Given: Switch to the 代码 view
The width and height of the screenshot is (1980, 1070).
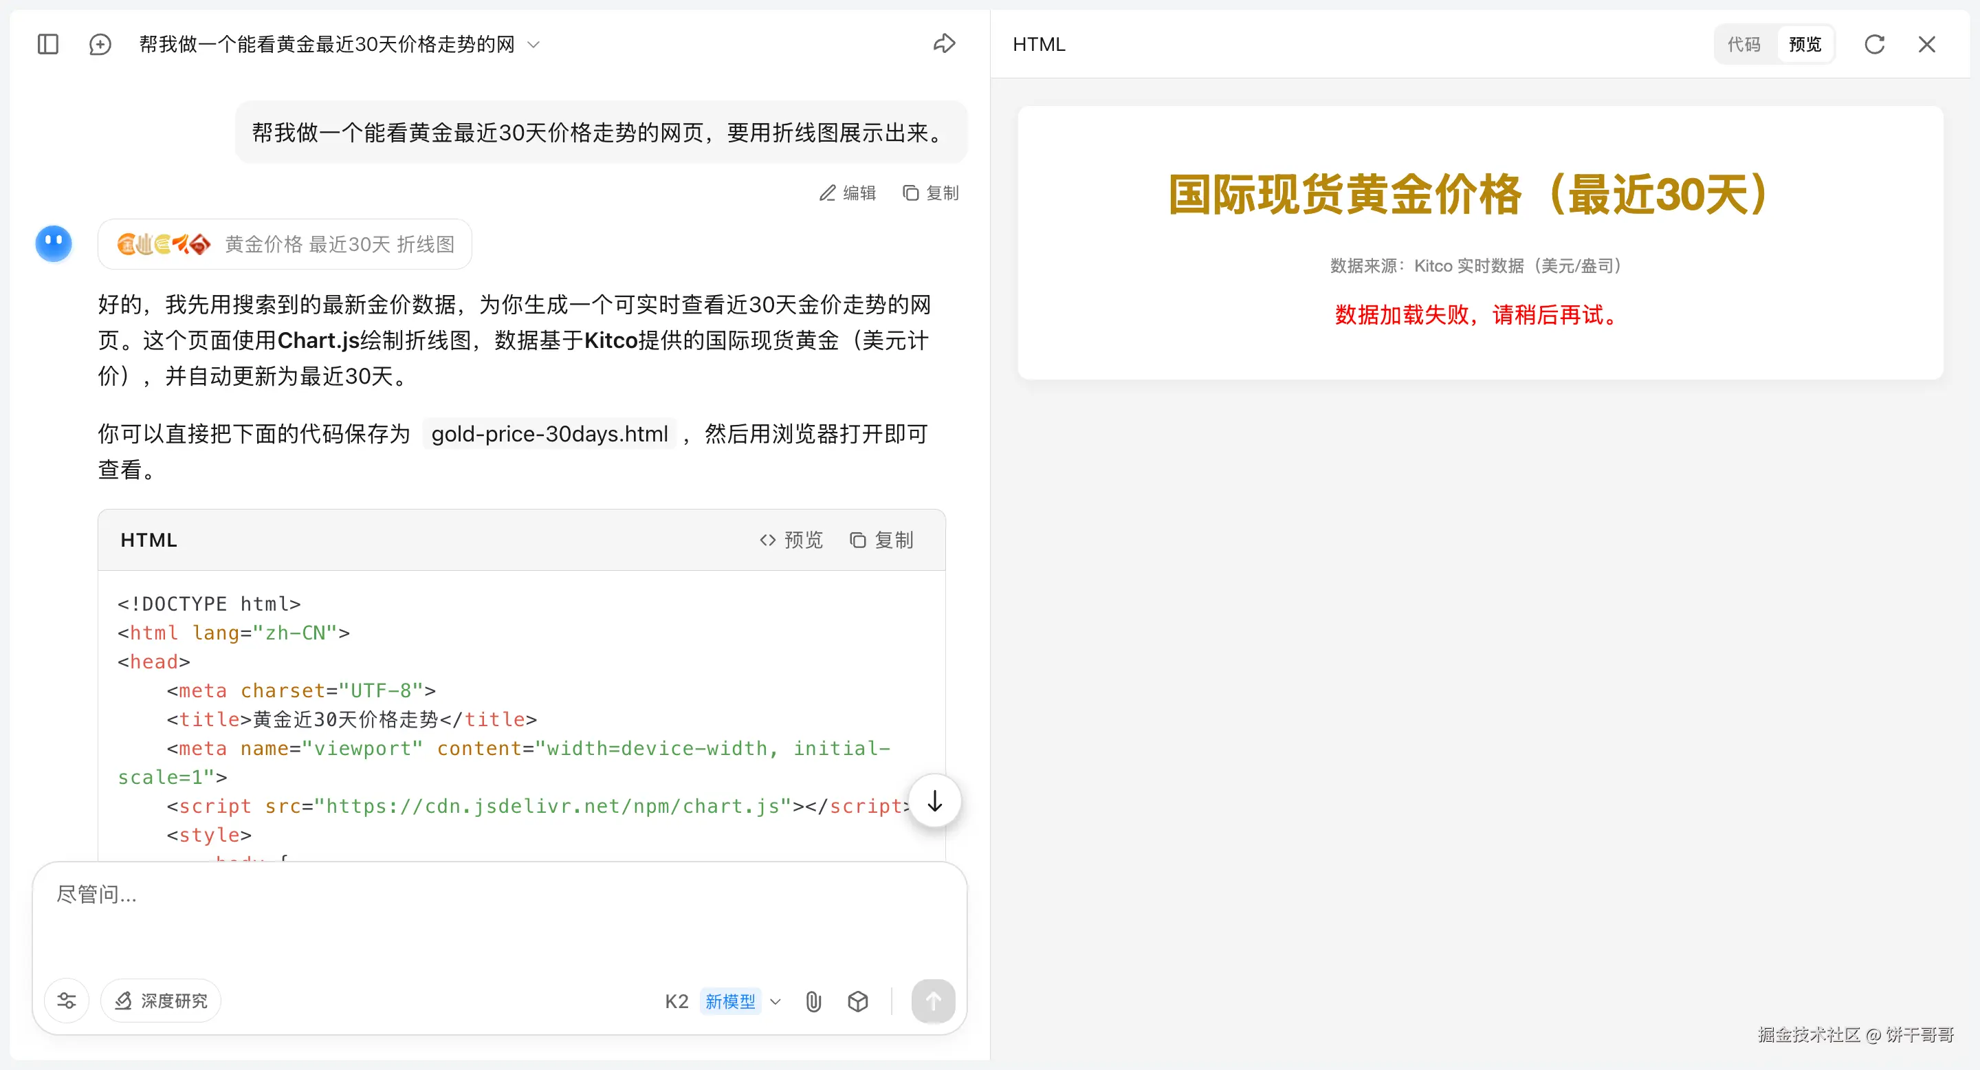Looking at the screenshot, I should click(x=1743, y=44).
